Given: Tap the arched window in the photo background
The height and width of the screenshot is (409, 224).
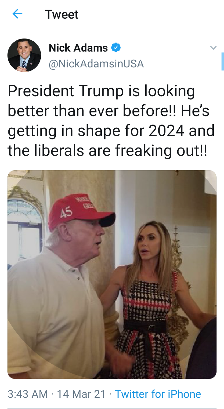Looking at the screenshot, I should click(x=25, y=227).
